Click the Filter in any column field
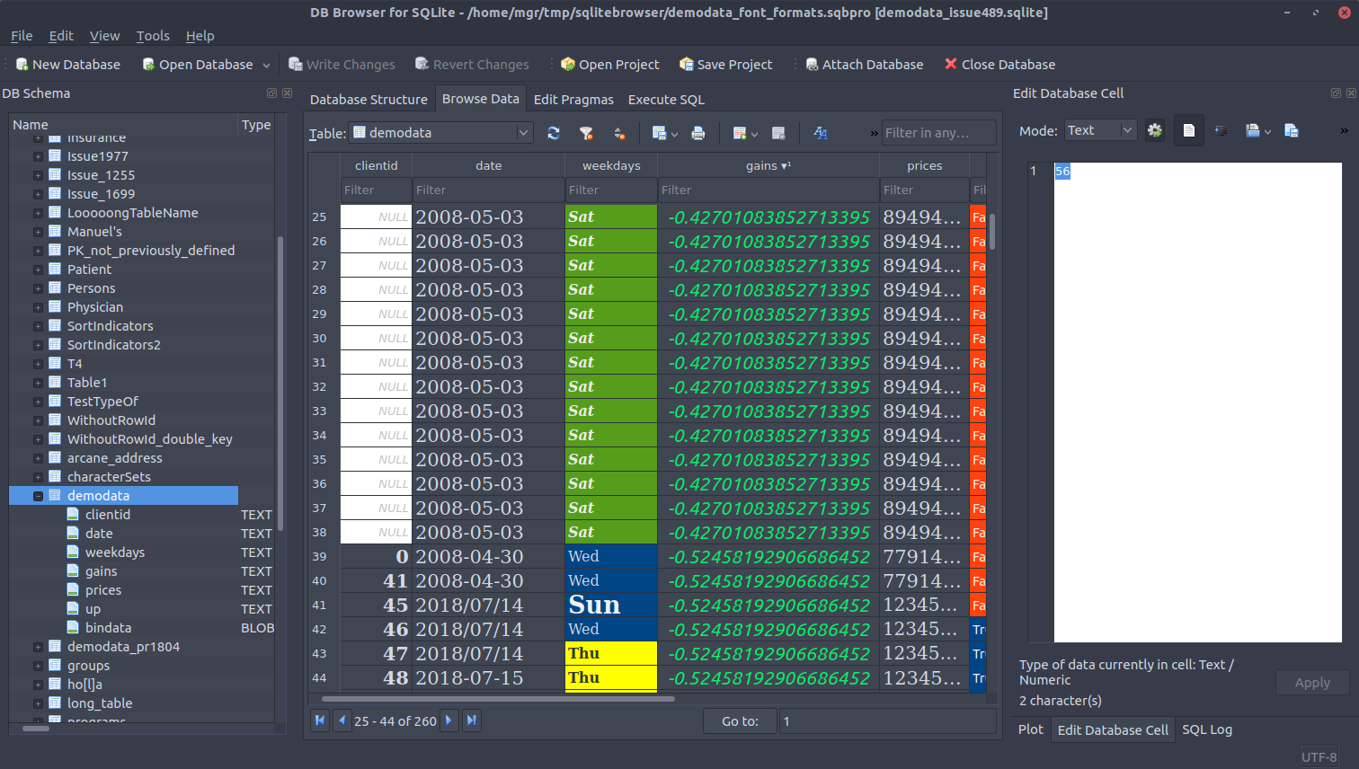Viewport: 1359px width, 769px height. point(938,132)
